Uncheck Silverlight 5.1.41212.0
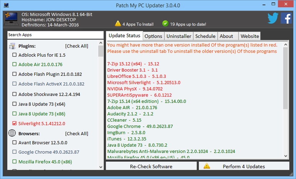The image size is (296, 179). [x=14, y=123]
